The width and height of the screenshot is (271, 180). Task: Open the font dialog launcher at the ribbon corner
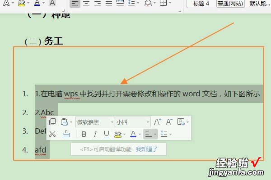point(63,11)
